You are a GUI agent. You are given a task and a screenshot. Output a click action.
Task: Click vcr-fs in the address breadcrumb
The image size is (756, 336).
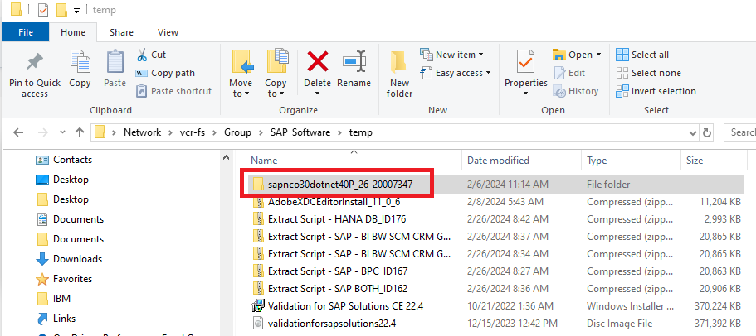pos(193,132)
